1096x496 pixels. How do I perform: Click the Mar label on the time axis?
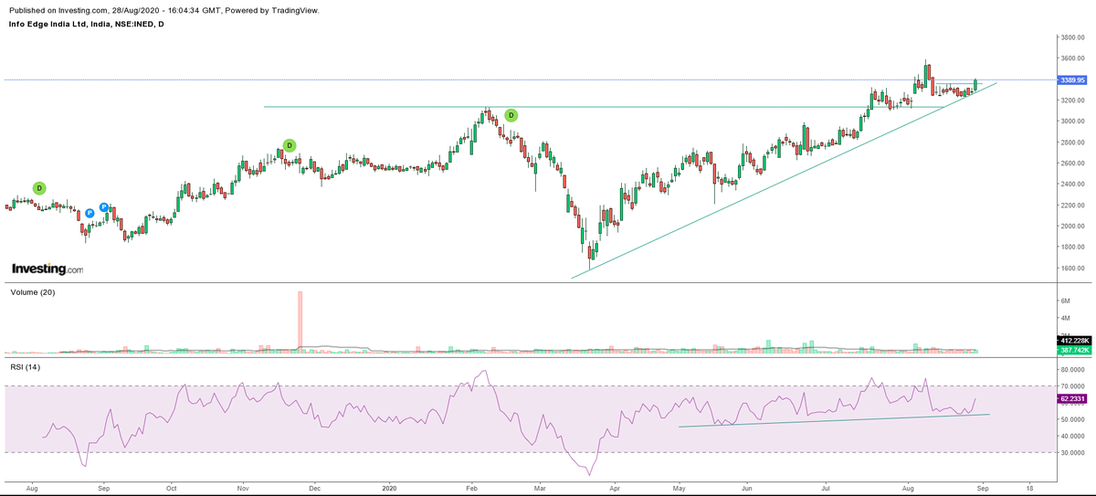click(x=539, y=489)
